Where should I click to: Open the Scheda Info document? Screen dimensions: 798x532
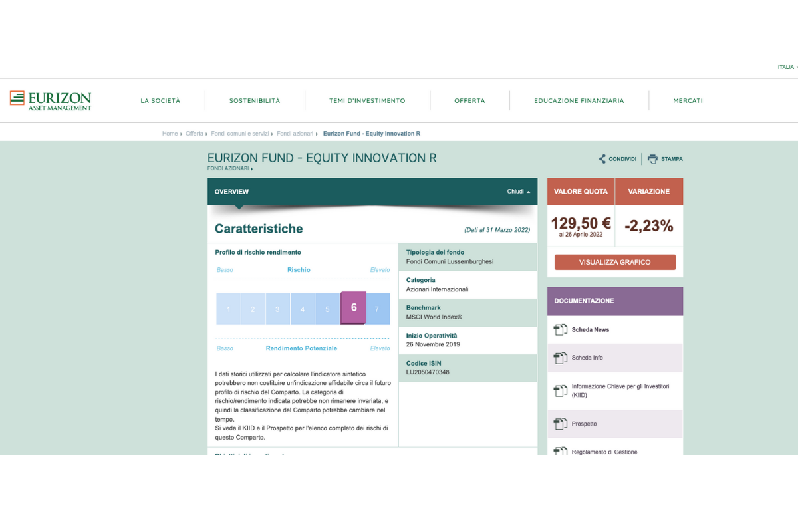point(588,358)
